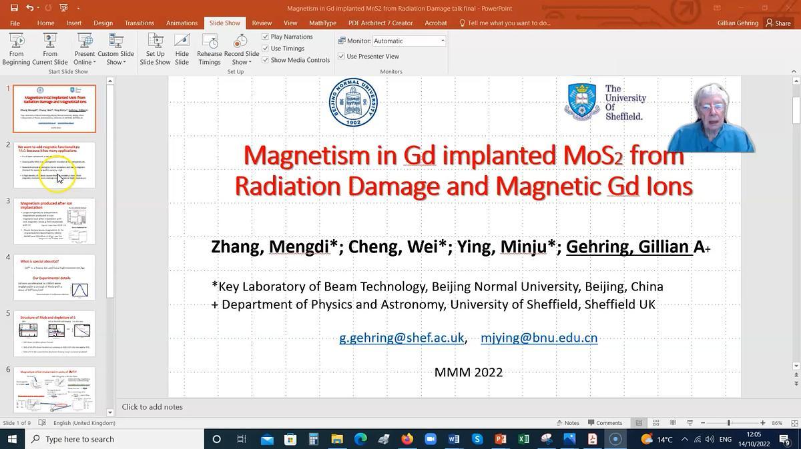Select slide 4 thumbnail
The height and width of the screenshot is (449, 801).
(55, 277)
